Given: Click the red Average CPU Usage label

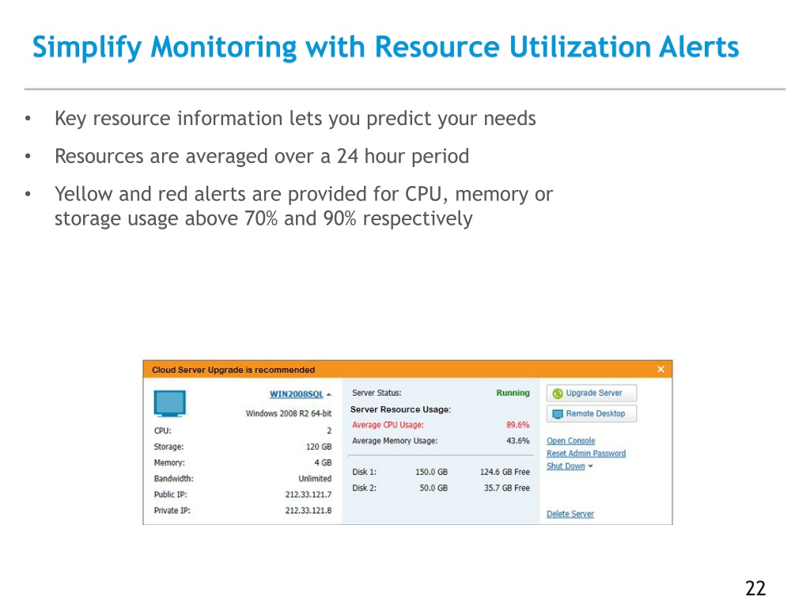Looking at the screenshot, I should (x=388, y=425).
